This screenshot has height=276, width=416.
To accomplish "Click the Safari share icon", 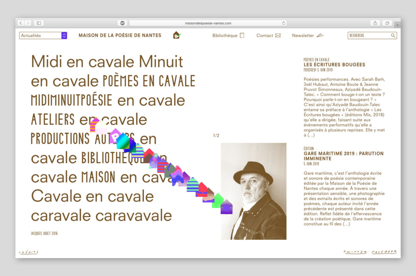I will [x=375, y=23].
